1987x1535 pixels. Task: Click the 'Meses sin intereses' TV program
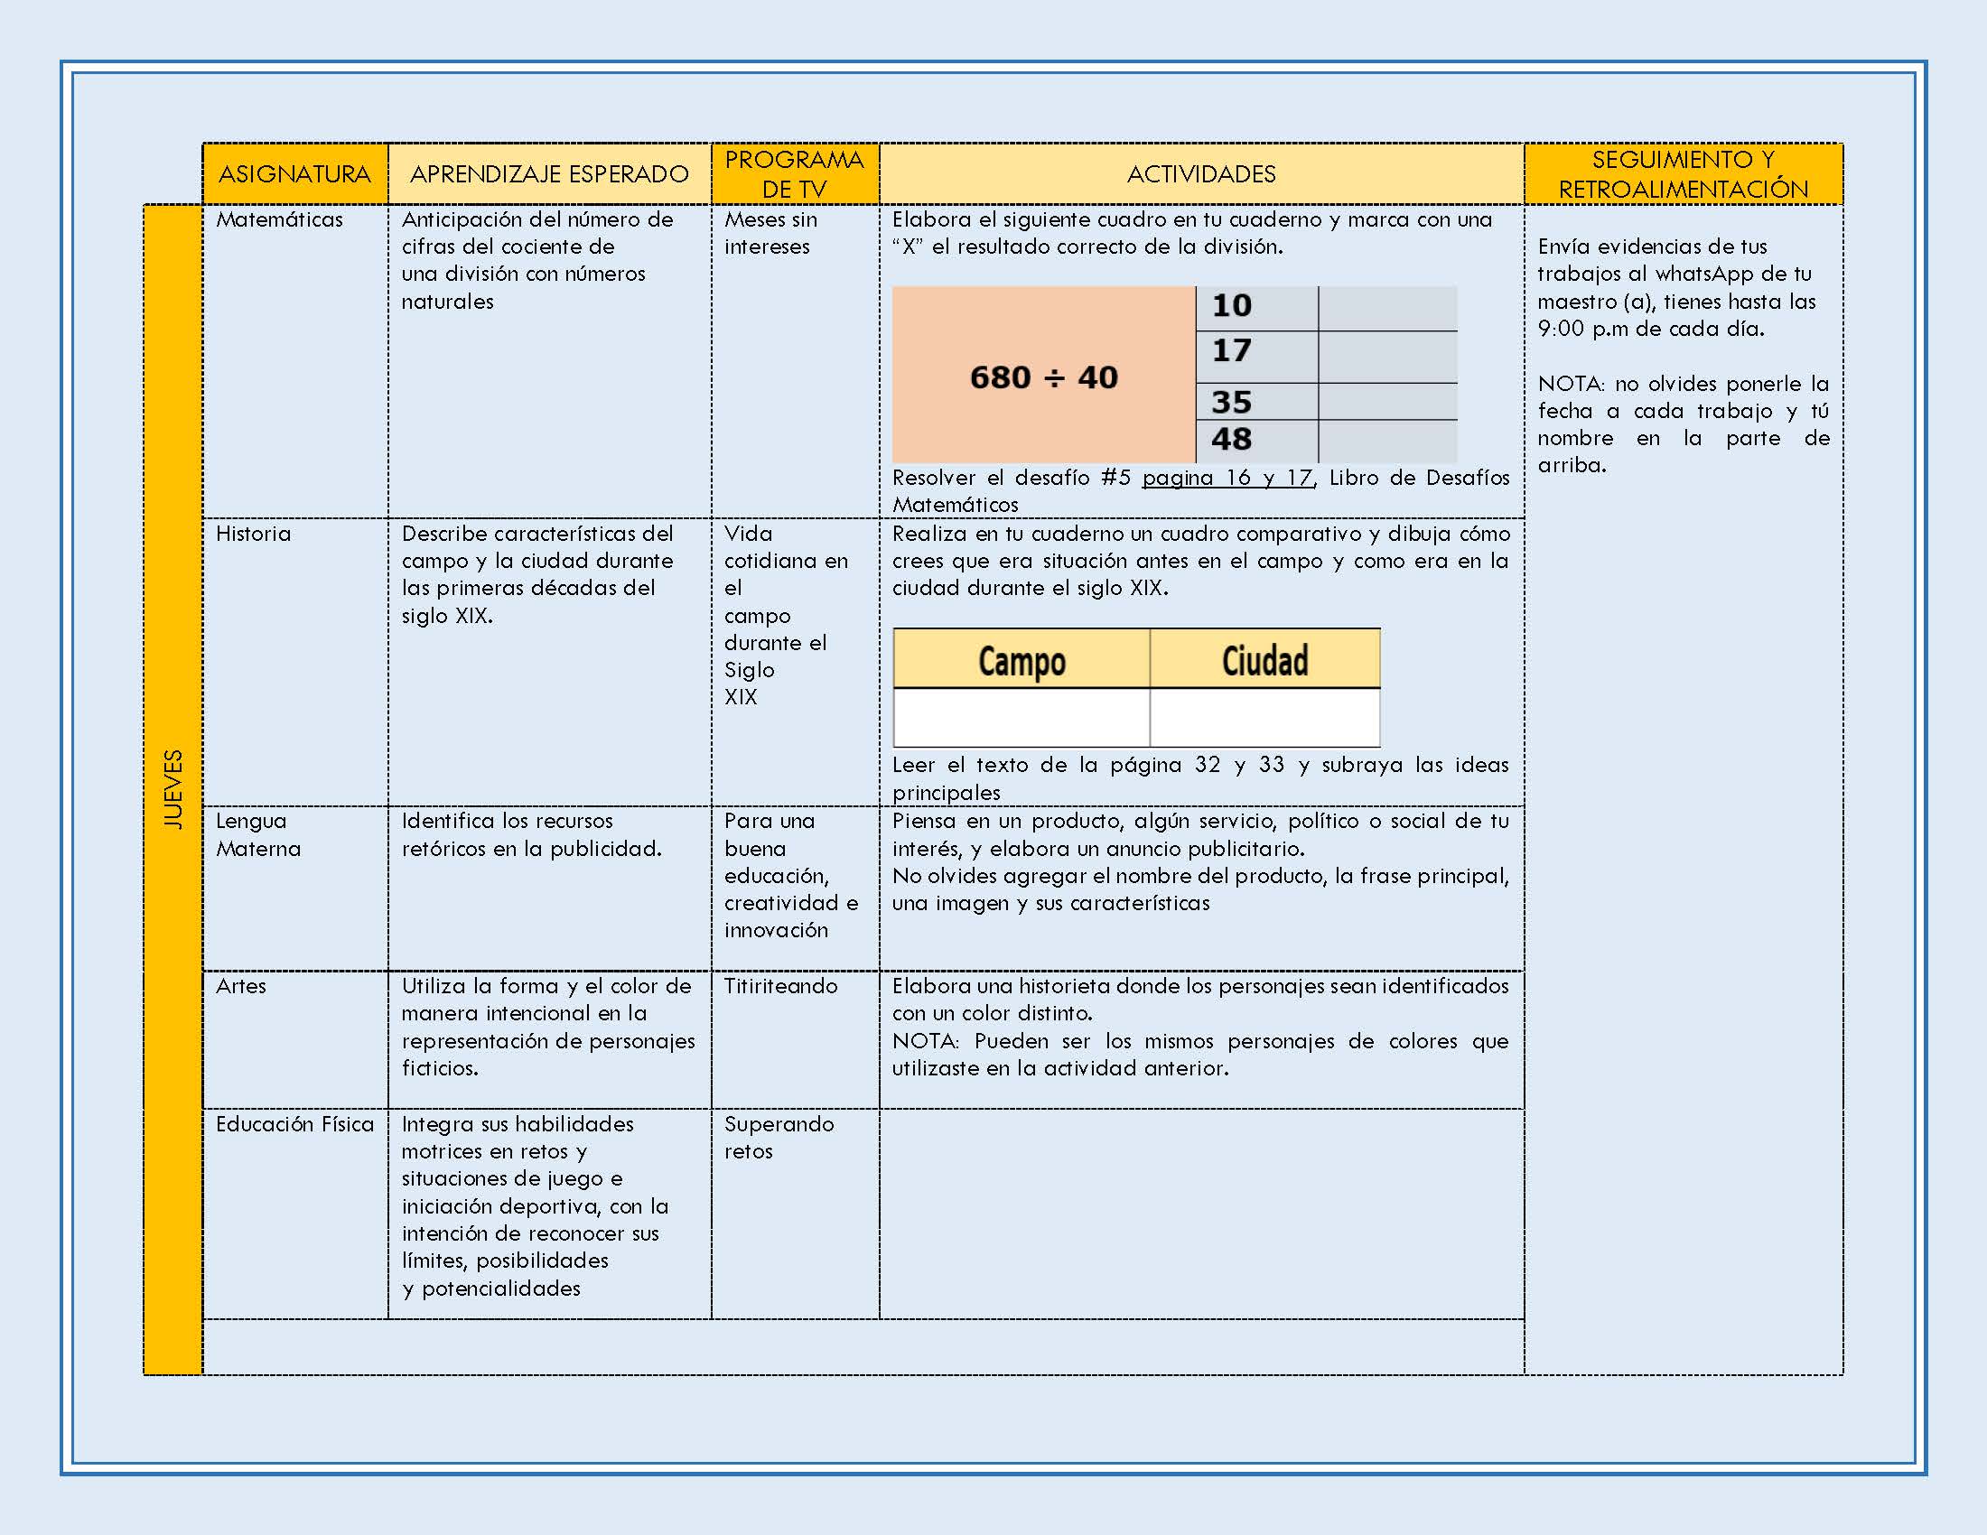[770, 233]
